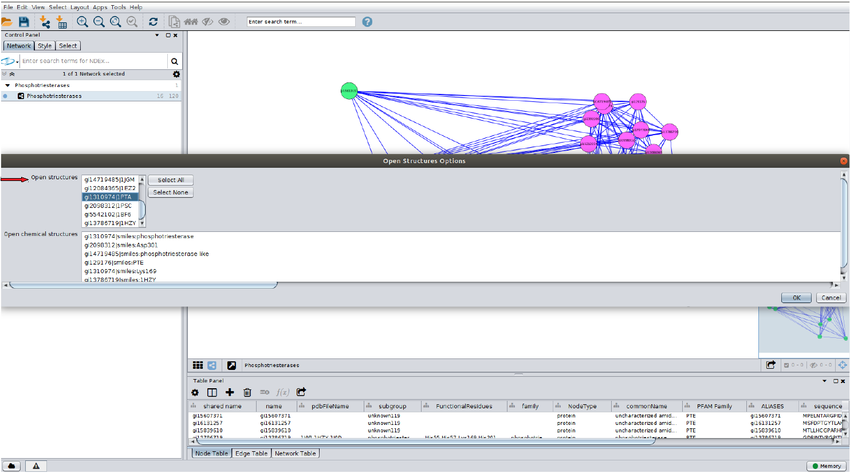The width and height of the screenshot is (850, 473).
Task: Select structure gi2098312|1PSC in list
Action: tap(111, 206)
